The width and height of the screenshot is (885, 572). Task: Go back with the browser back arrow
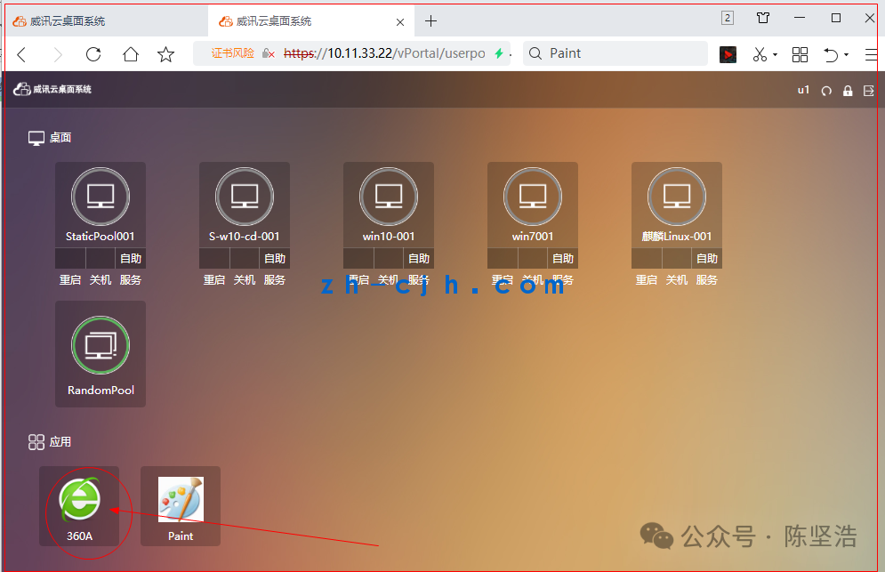[21, 54]
